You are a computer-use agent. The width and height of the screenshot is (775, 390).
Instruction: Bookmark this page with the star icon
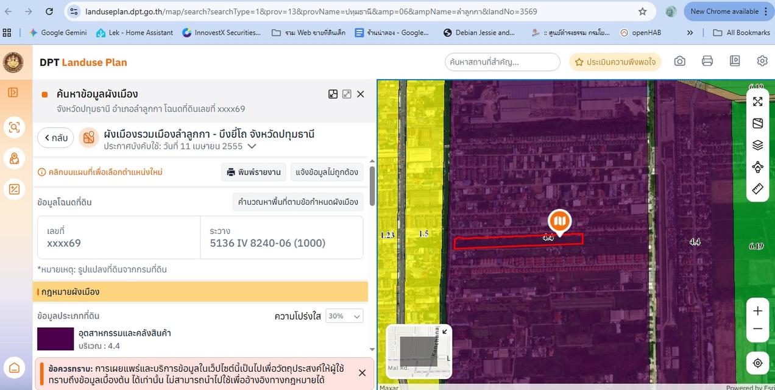(x=642, y=12)
